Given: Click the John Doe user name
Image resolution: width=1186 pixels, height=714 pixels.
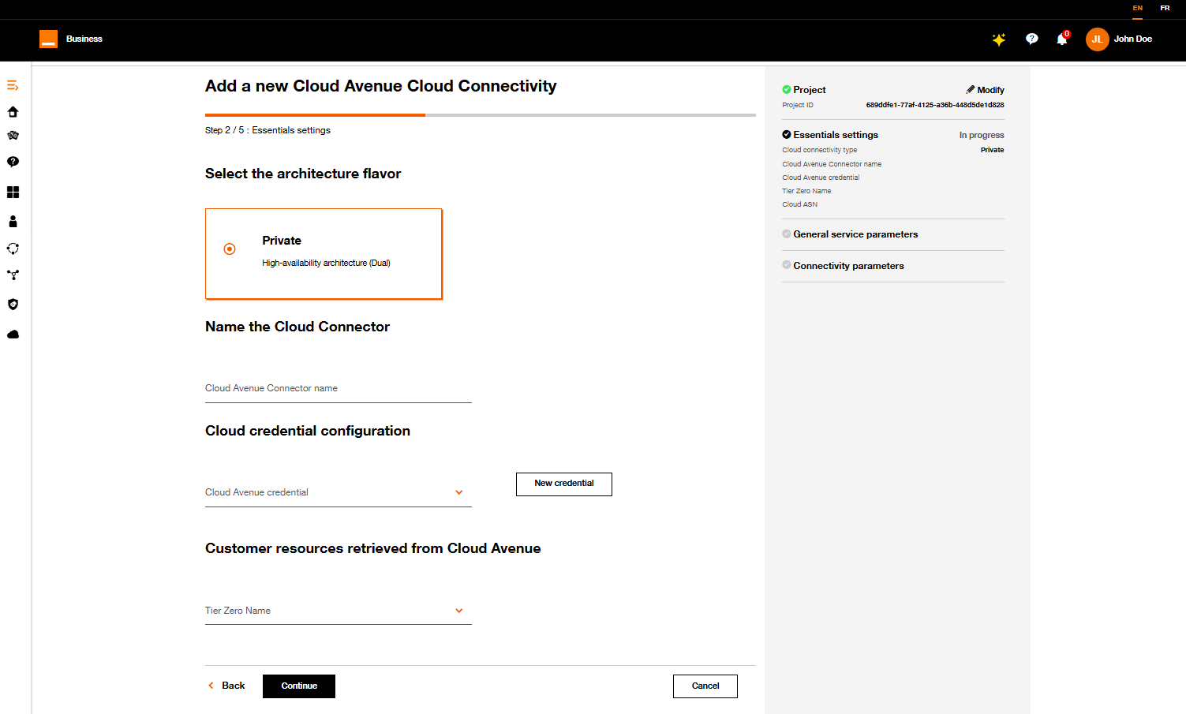Looking at the screenshot, I should tap(1133, 39).
